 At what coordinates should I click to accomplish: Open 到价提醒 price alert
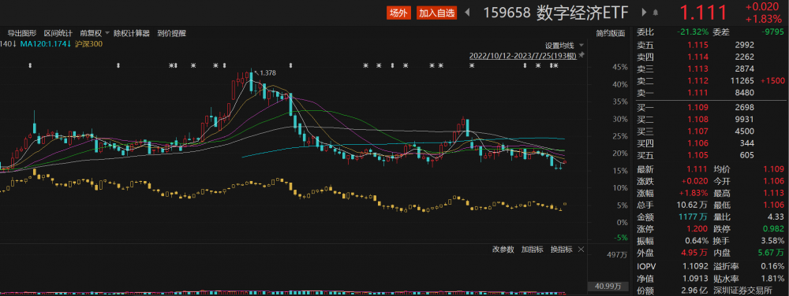171,34
